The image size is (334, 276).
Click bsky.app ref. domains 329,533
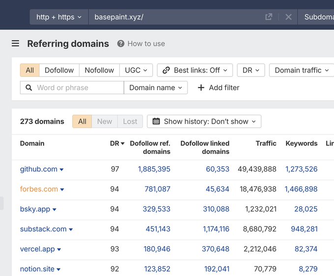[157, 209]
